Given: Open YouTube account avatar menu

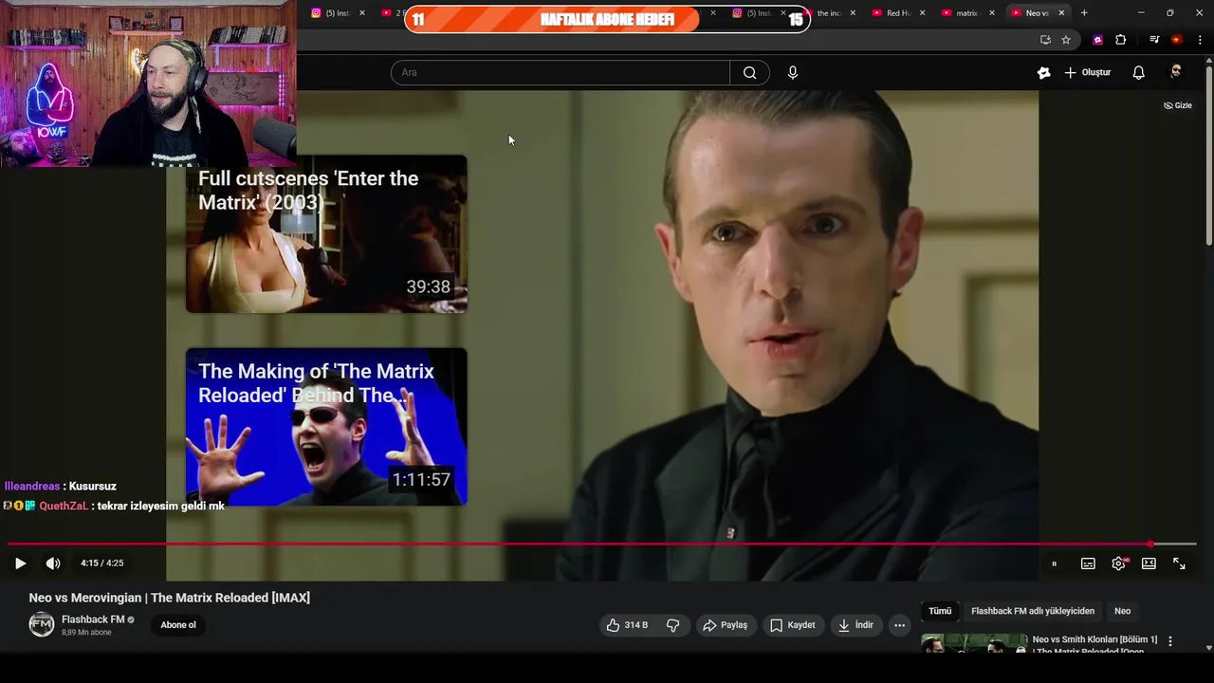Looking at the screenshot, I should [x=1176, y=72].
